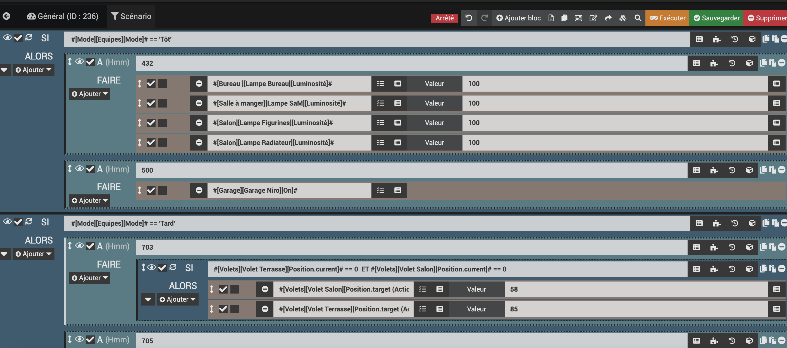Paste block icon on 'Tard' SI row
This screenshot has width=787, height=348.
(x=775, y=223)
